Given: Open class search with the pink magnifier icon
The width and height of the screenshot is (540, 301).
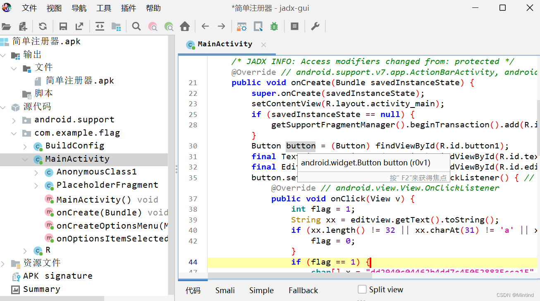Looking at the screenshot, I should tap(153, 26).
